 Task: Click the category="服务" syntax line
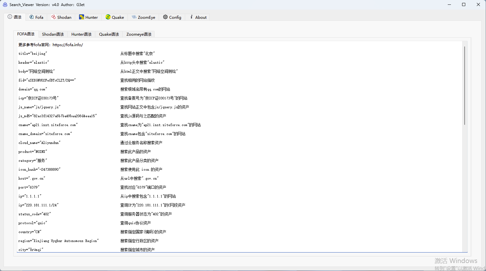(33, 161)
